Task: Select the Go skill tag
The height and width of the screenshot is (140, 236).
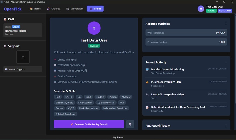Action: click(x=79, y=97)
